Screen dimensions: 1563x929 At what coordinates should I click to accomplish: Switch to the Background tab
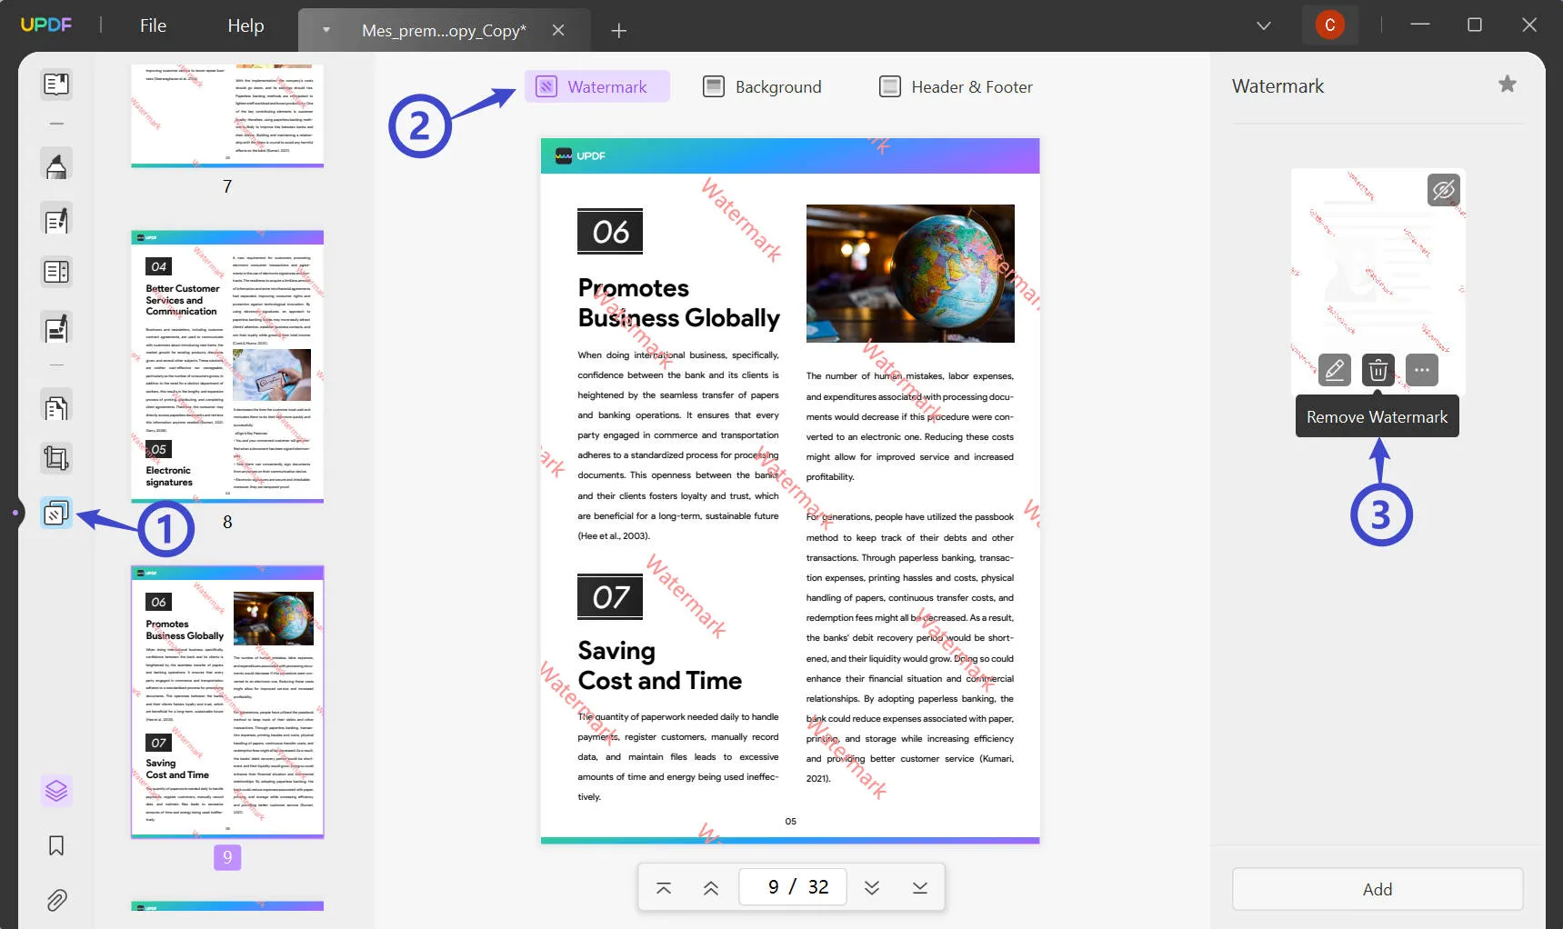tap(763, 86)
